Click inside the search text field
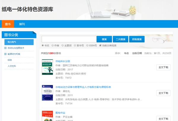 [x=69, y=39]
